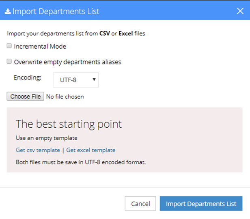Click the "No file chosen" text
This screenshot has width=250, height=219.
(x=65, y=97)
